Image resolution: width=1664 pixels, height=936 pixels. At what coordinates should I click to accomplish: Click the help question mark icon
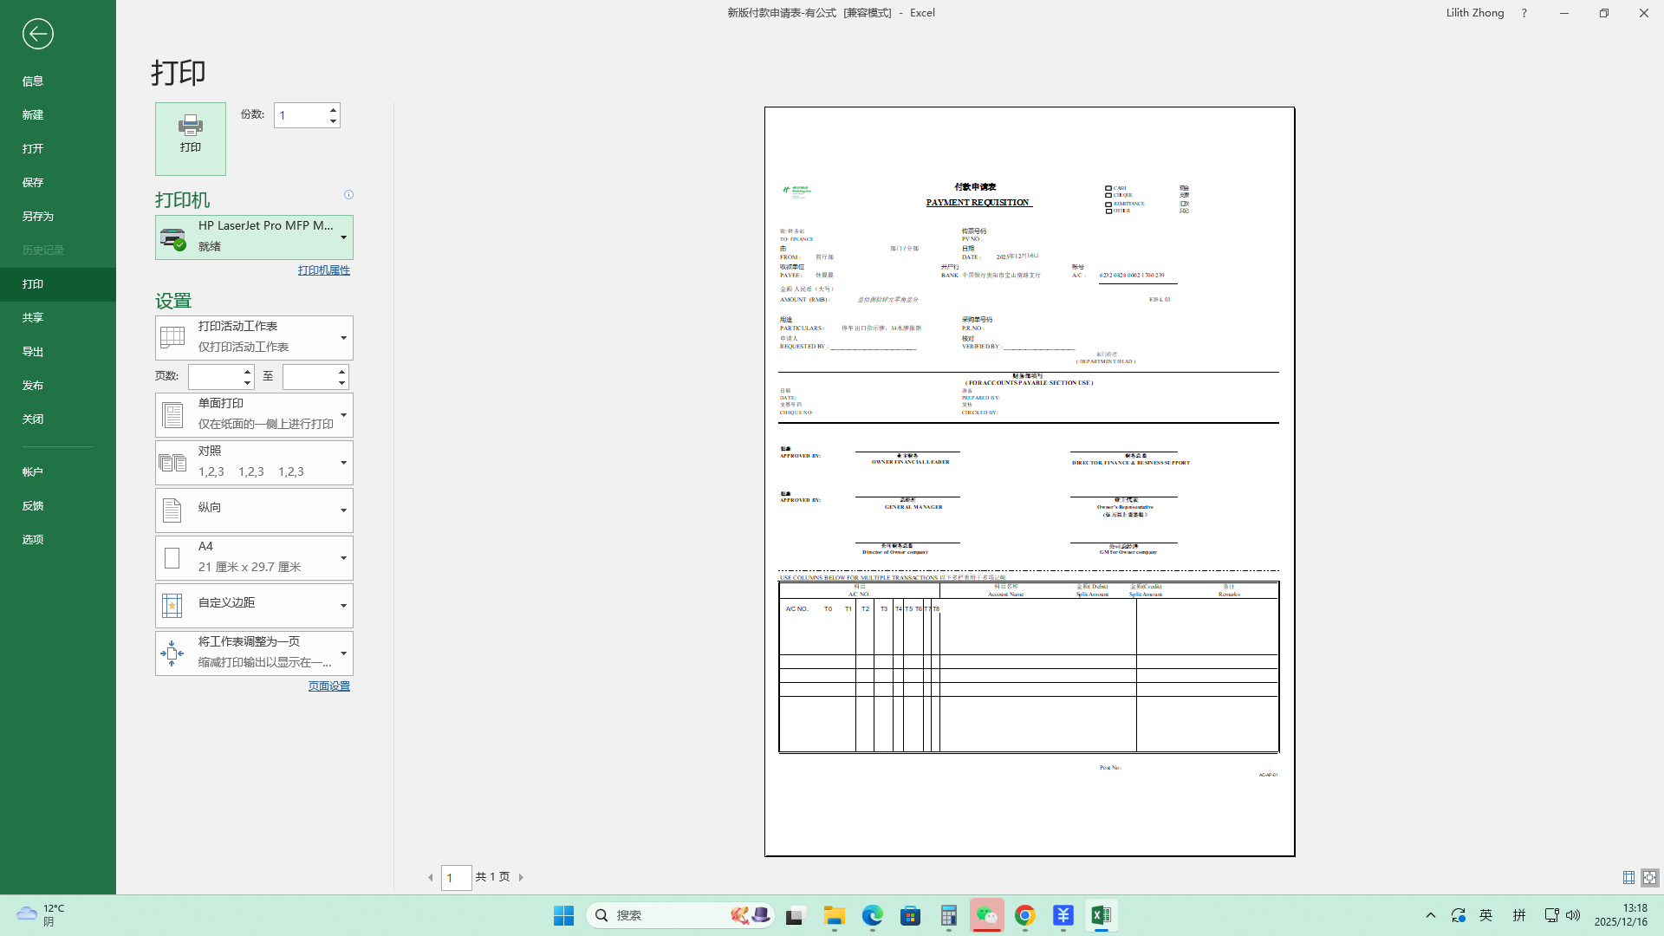click(1524, 13)
